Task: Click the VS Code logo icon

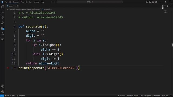Action: (2, 2)
